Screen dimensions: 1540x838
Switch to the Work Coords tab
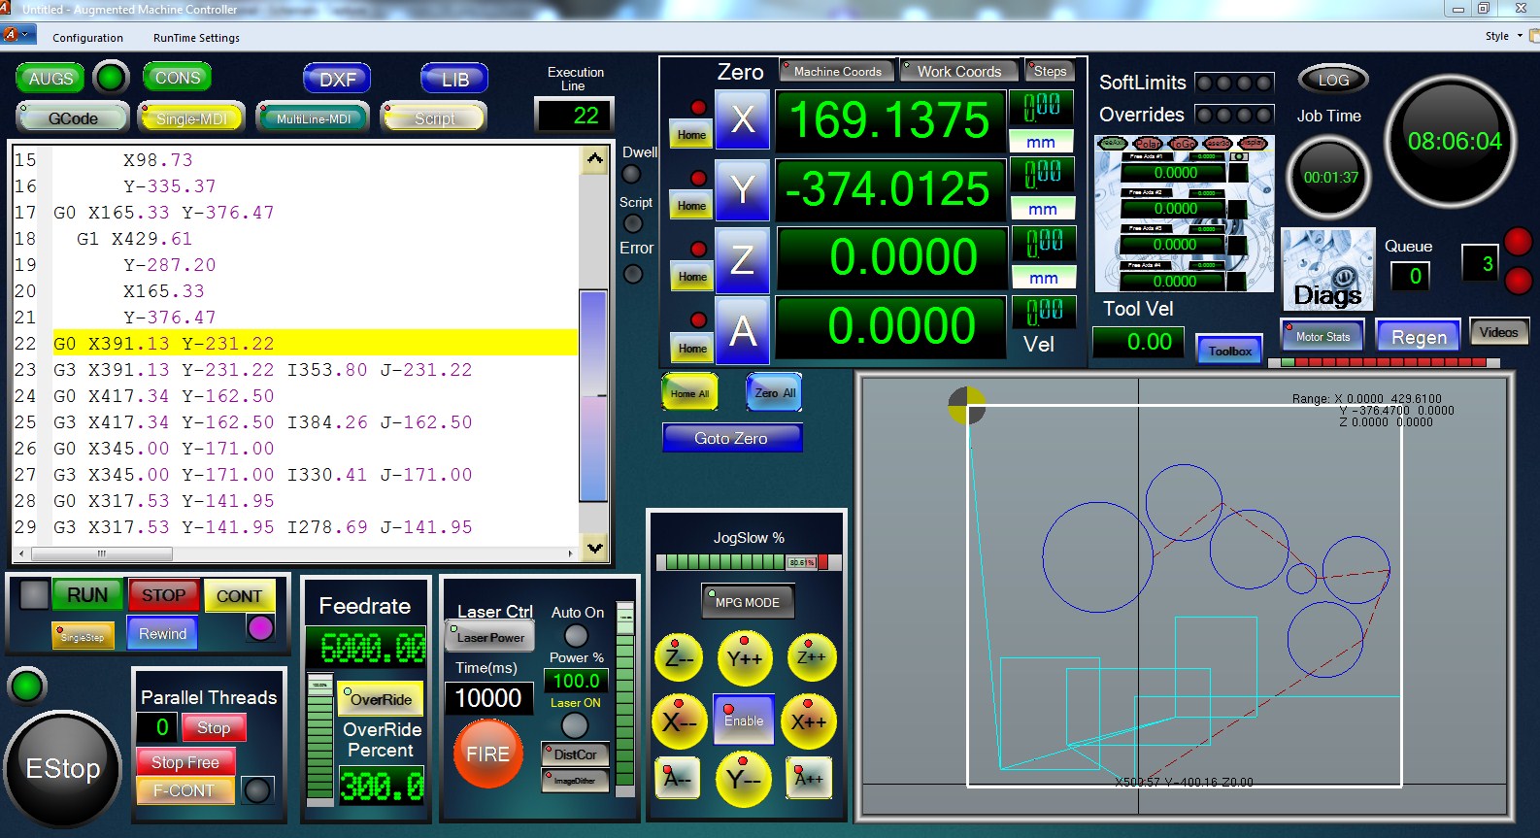(x=958, y=71)
